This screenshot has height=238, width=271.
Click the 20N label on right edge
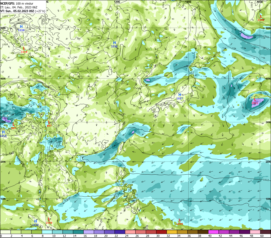pos(268,162)
